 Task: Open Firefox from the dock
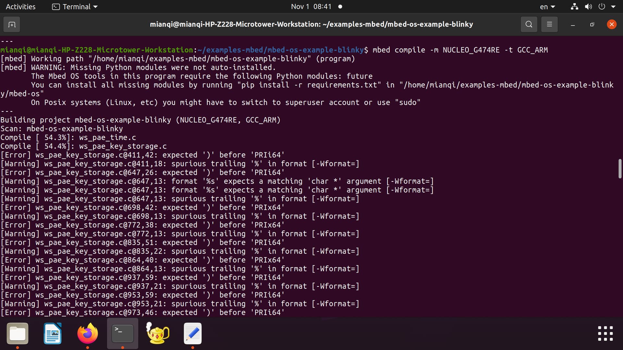coord(88,333)
